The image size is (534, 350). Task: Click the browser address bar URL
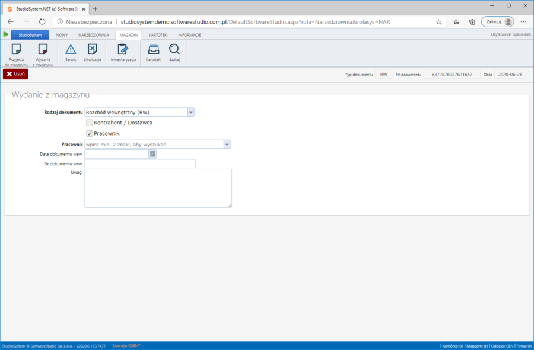[255, 22]
